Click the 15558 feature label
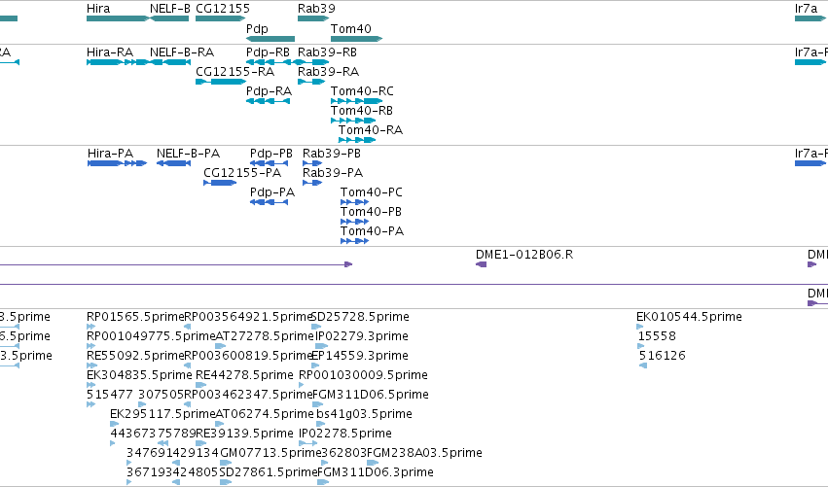The width and height of the screenshot is (828, 487). [x=657, y=336]
